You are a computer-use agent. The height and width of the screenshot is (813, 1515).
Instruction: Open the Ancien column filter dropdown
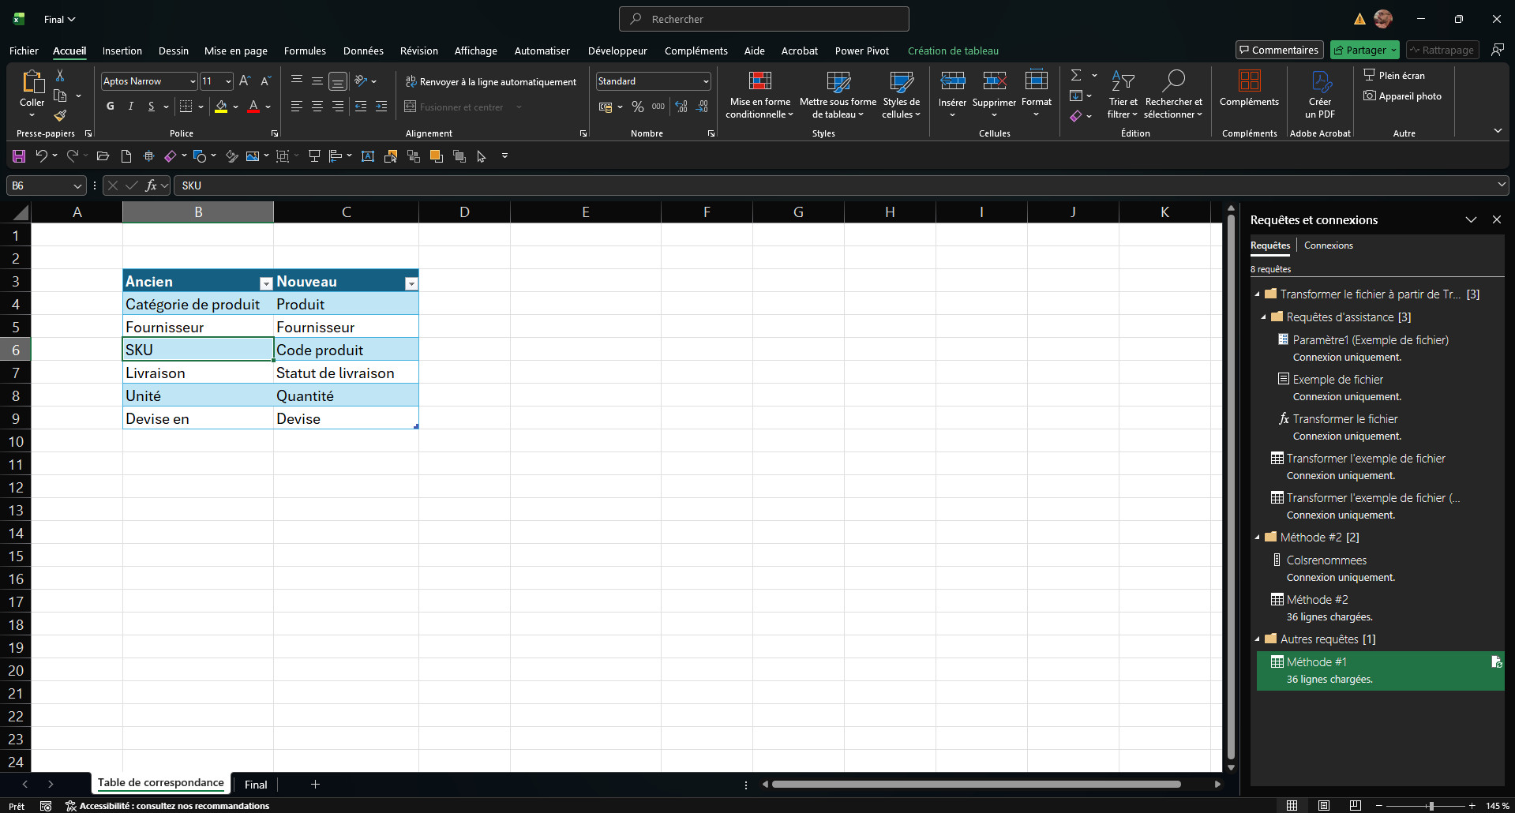[266, 283]
